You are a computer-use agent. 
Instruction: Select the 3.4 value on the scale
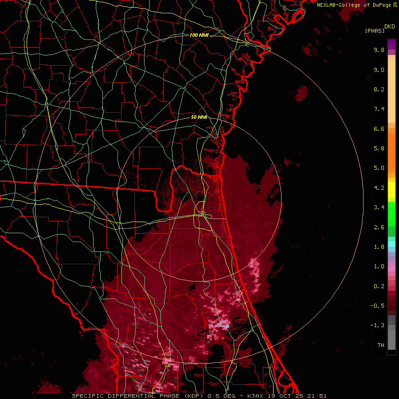(379, 207)
